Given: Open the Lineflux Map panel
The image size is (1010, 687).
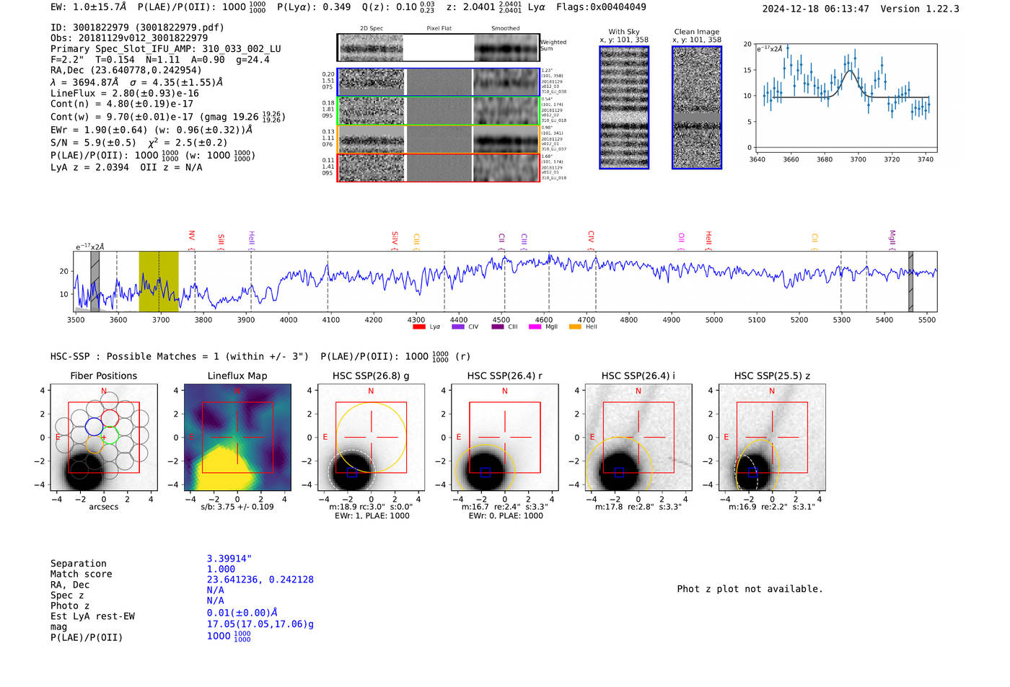Looking at the screenshot, I should tap(237, 438).
